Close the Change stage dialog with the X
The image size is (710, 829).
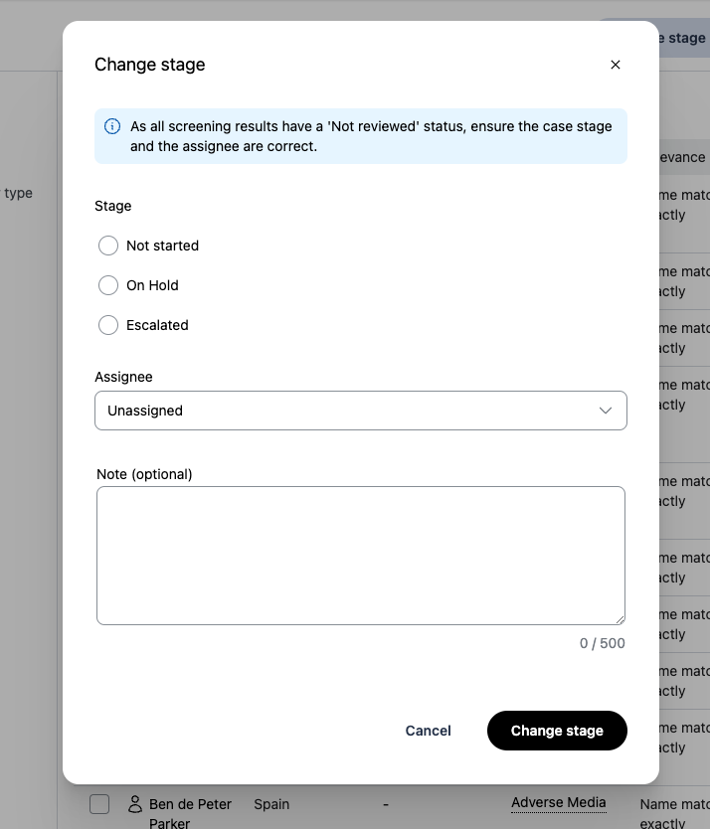[616, 65]
